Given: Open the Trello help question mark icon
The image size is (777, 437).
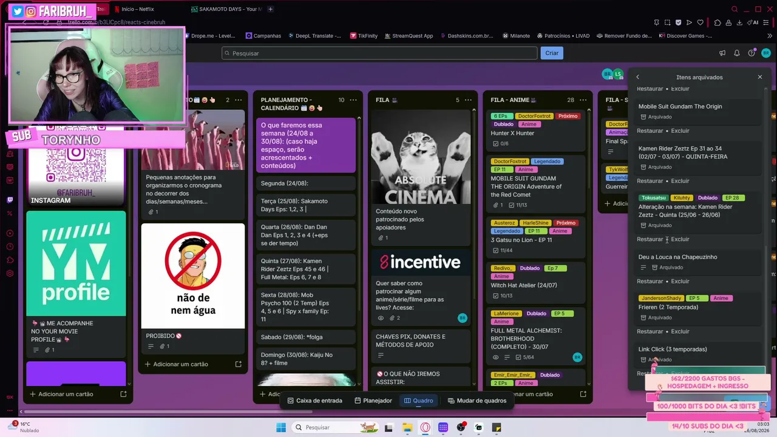Looking at the screenshot, I should coord(752,53).
